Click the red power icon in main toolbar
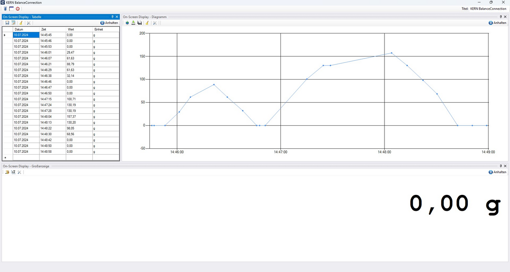 coord(18,9)
